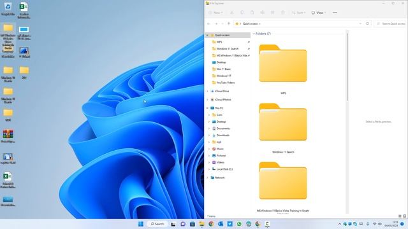Open the recent locations dropdown arrow
Viewport: 408px width, 229px height.
pos(222,24)
